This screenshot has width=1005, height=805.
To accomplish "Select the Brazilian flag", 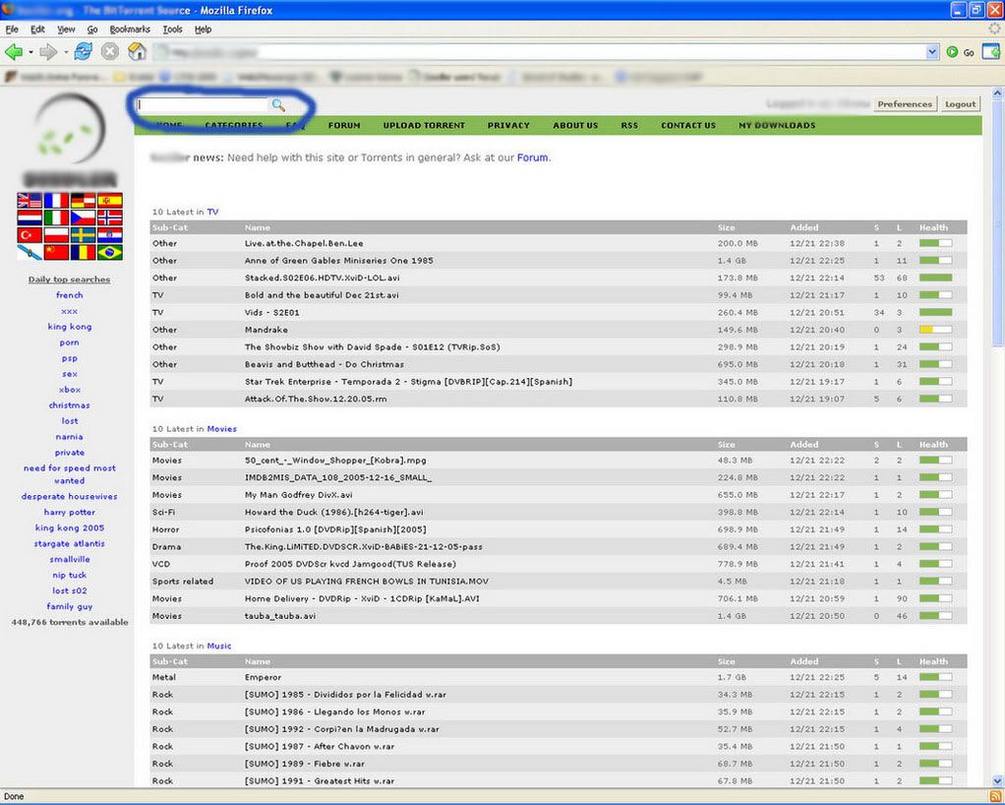I will pos(109,253).
